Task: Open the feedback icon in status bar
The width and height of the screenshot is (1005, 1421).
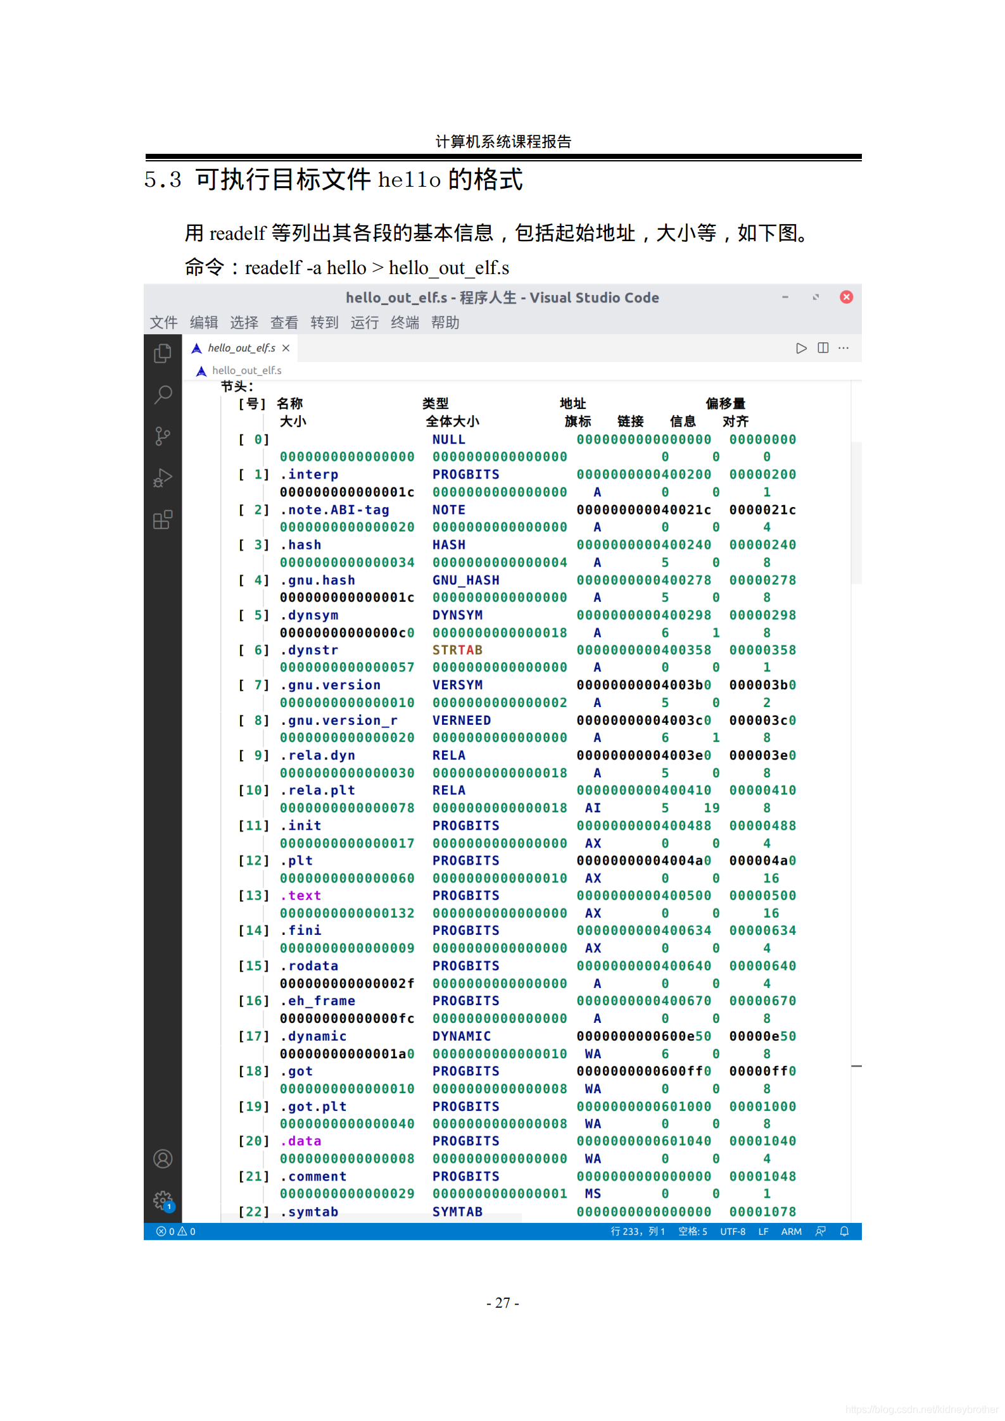Action: [821, 1231]
